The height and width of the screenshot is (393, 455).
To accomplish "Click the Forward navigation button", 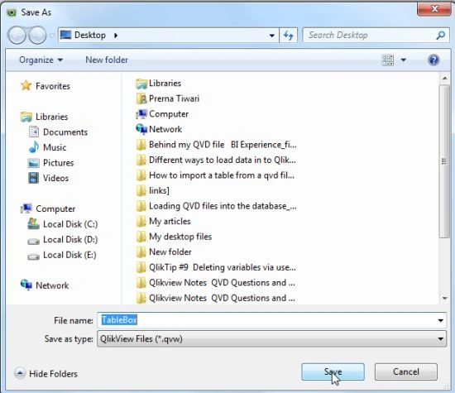I will pyautogui.click(x=37, y=35).
